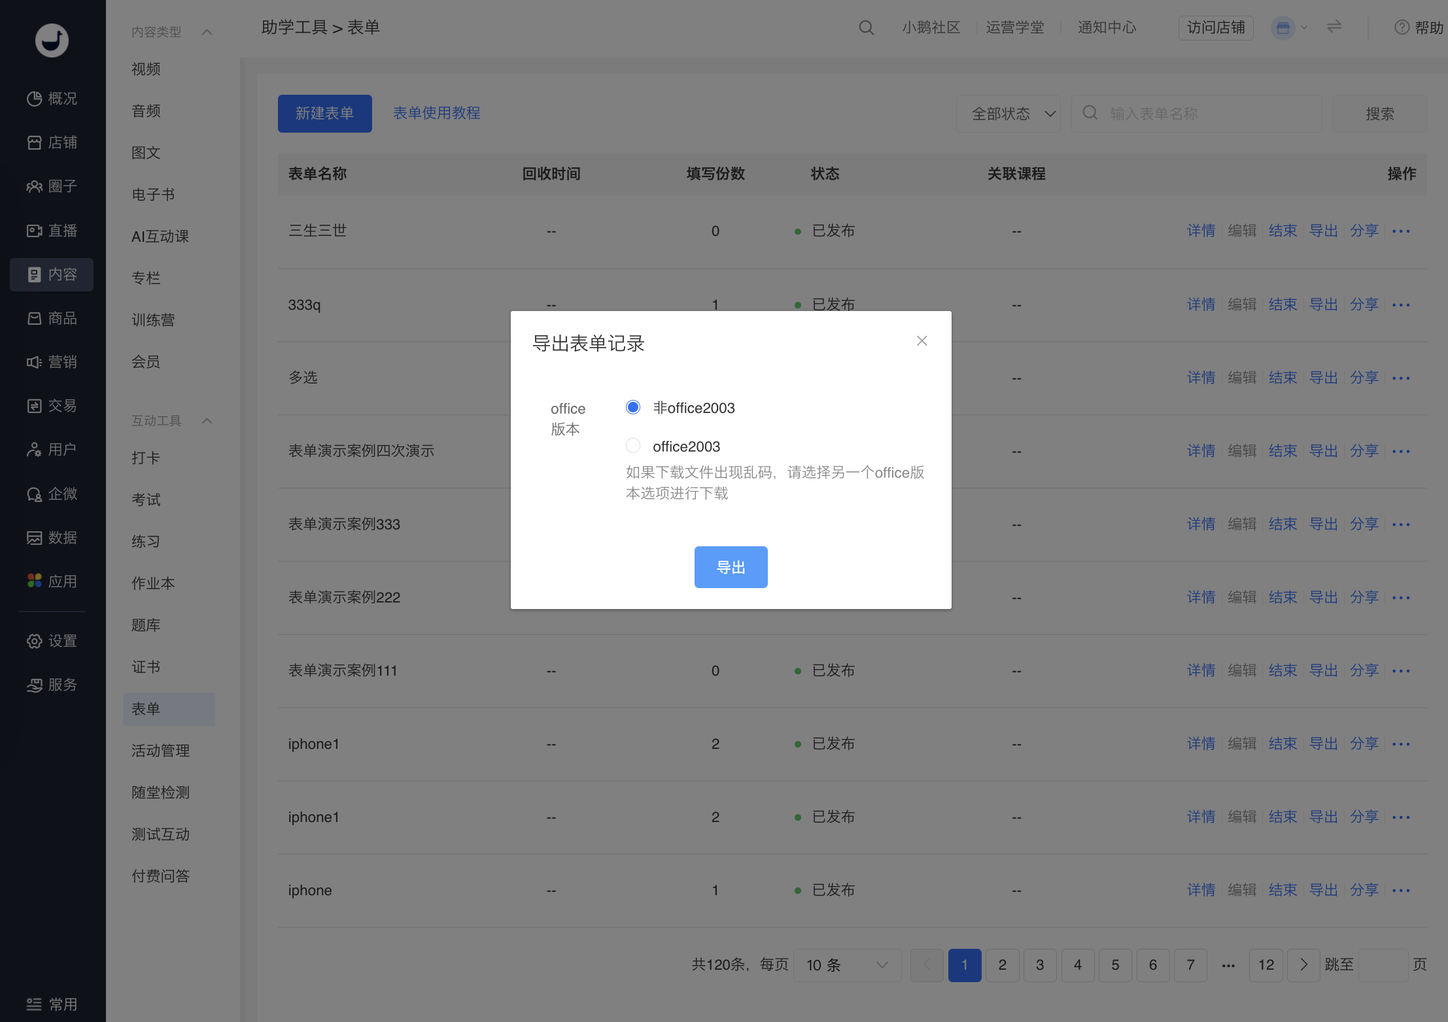Click the 跳至 page number input
Image resolution: width=1448 pixels, height=1022 pixels.
pos(1383,964)
